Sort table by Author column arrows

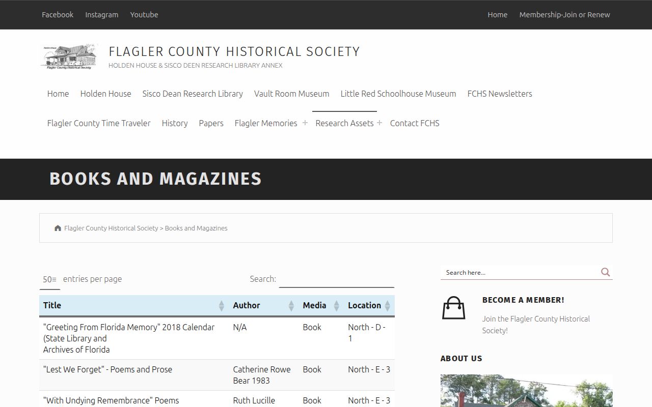coord(291,305)
